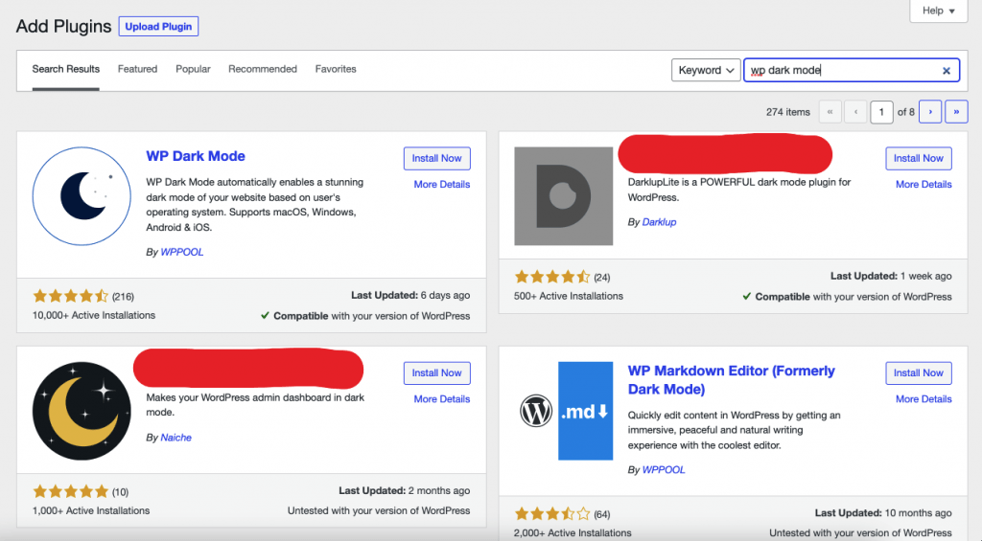Screen dimensions: 982x541
Task: Click 'Last Updated: 2 months ago' text
Action: [x=404, y=491]
